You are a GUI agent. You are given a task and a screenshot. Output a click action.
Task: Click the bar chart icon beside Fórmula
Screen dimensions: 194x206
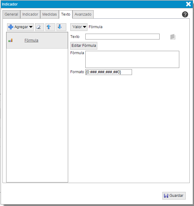click(x=10, y=40)
